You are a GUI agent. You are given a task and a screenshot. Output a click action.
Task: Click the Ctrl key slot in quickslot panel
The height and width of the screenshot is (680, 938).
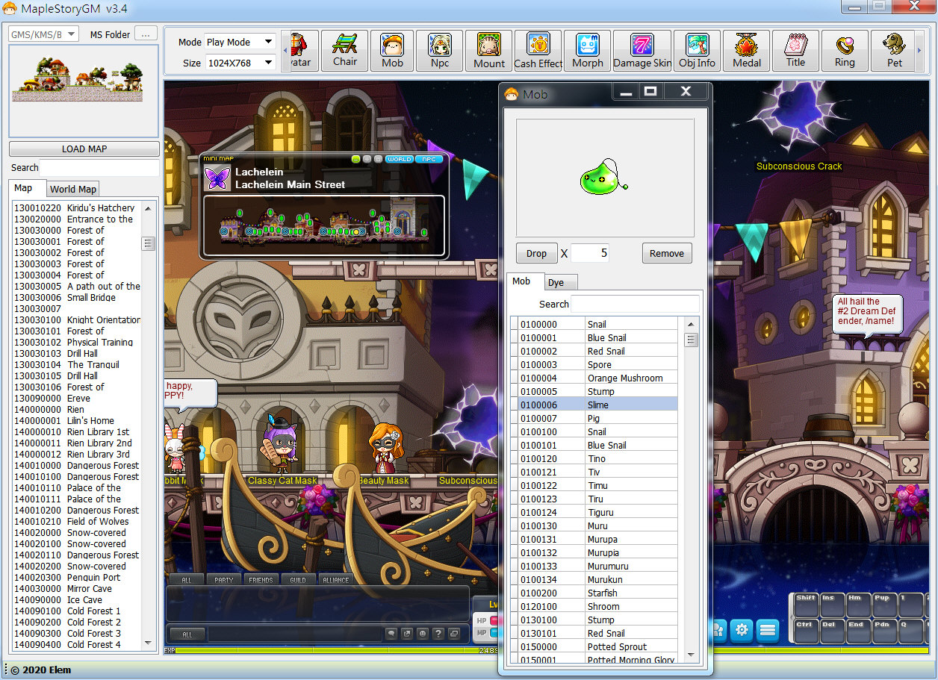point(806,631)
